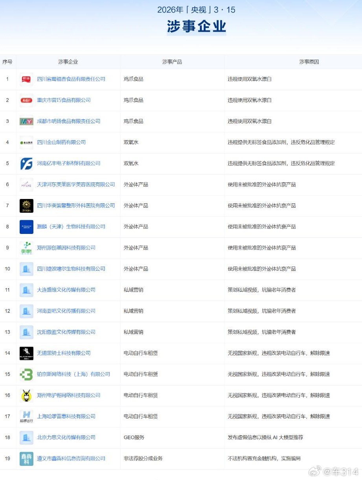Open 郑州源创基因科技有限公司 link

(66, 248)
